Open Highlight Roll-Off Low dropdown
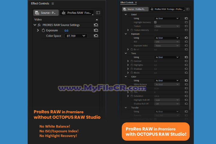The height and width of the screenshot is (144, 216). 167,100
